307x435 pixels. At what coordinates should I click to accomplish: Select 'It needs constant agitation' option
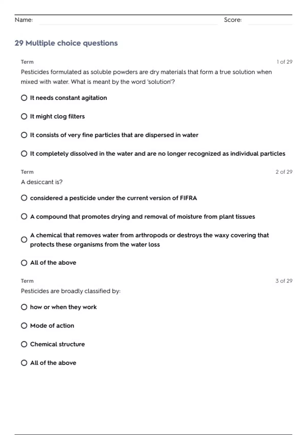coord(24,98)
